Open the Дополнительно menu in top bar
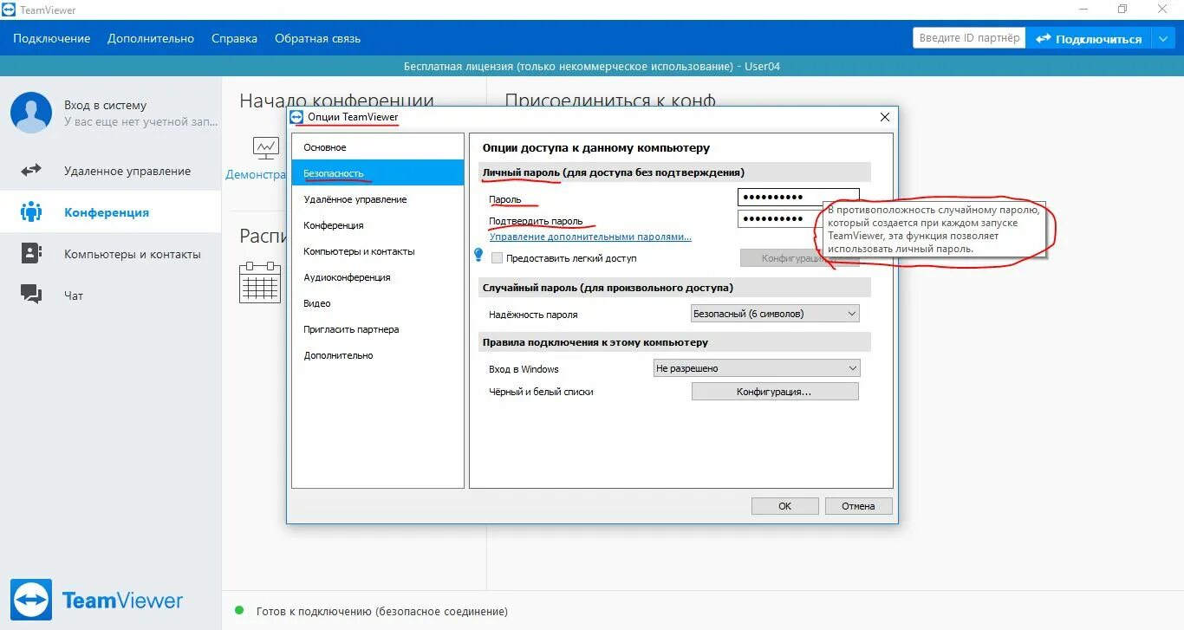 [x=151, y=38]
